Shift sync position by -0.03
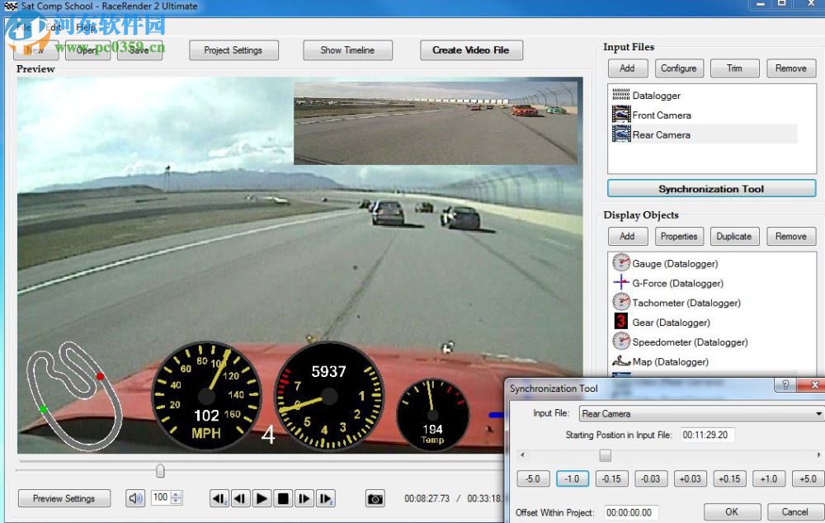The width and height of the screenshot is (825, 523). click(651, 478)
